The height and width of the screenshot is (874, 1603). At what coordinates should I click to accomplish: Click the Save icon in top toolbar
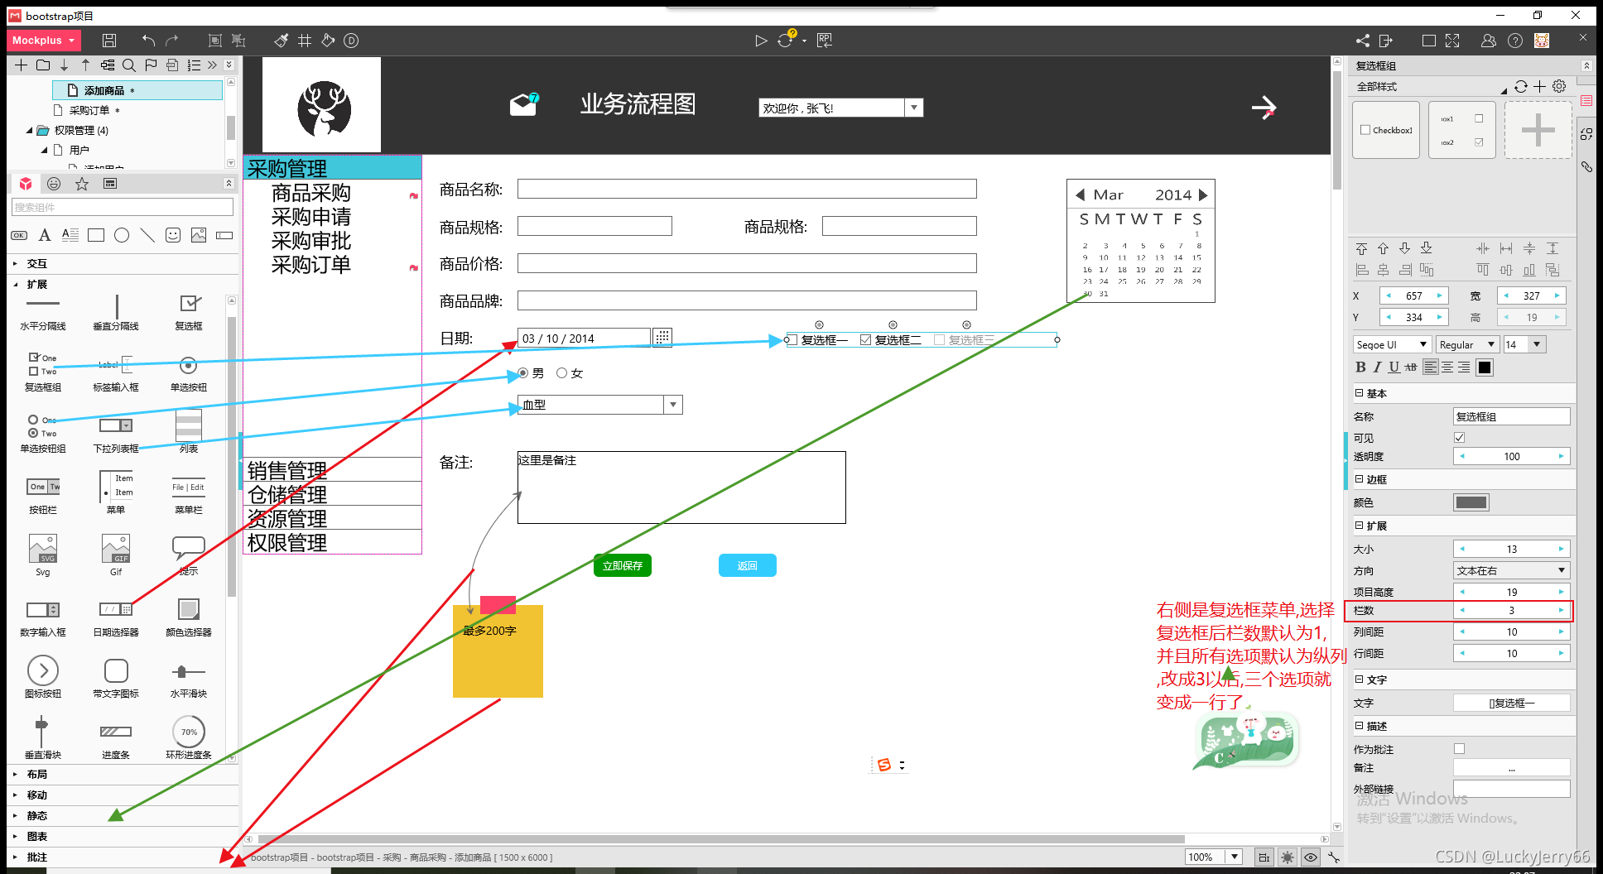(109, 41)
